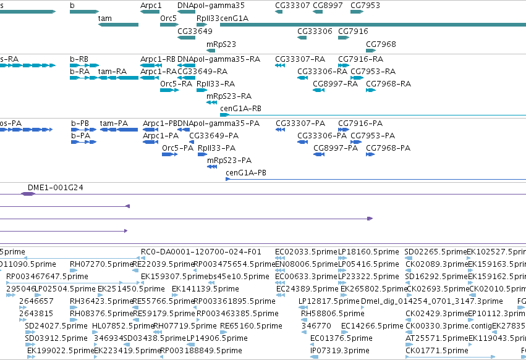Select the CG7968-RA transcript label
The image size is (526, 360).
coord(388,84)
